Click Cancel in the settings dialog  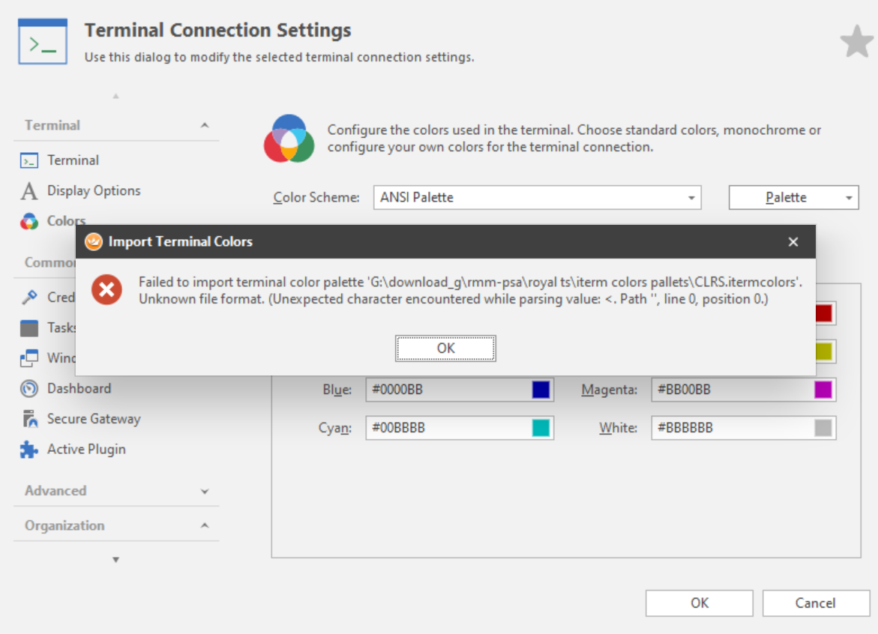[x=815, y=603]
